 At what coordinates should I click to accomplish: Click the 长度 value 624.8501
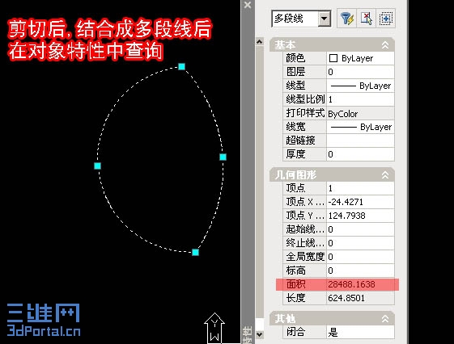click(x=360, y=298)
